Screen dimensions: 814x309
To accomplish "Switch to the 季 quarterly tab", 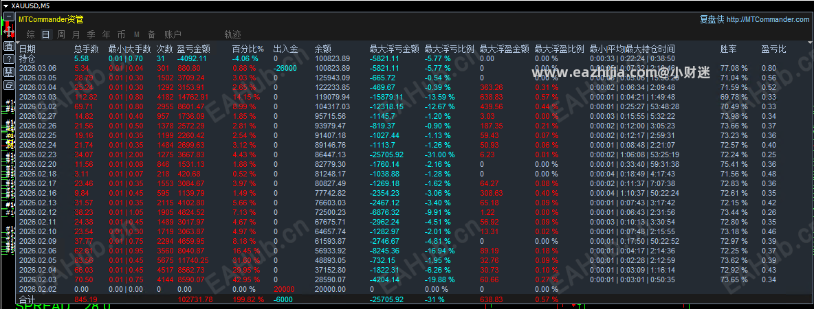I will coord(91,35).
